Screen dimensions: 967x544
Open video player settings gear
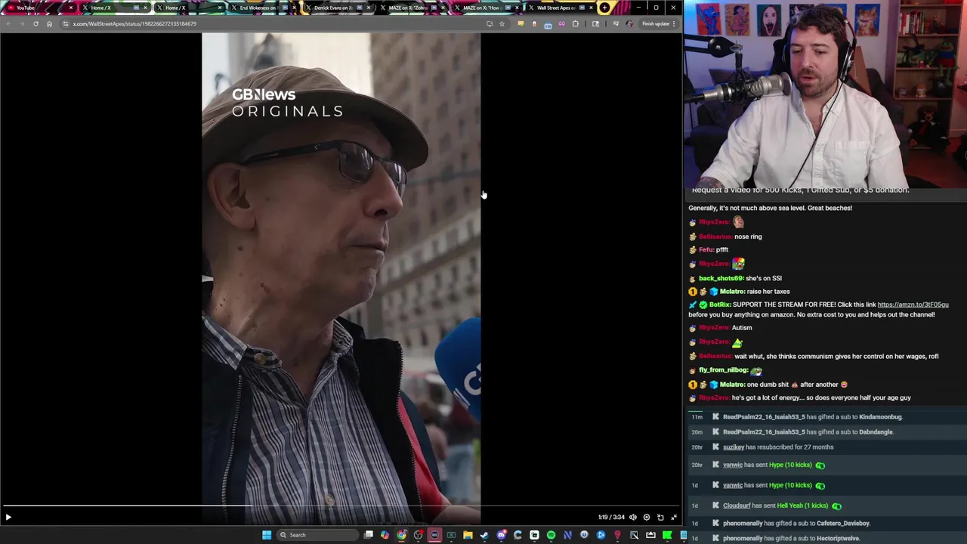[x=647, y=518]
